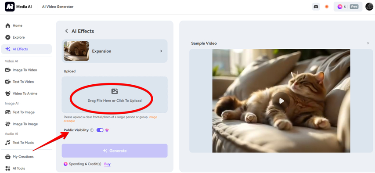
Task: Open the user profile avatar
Action: [x=369, y=7]
